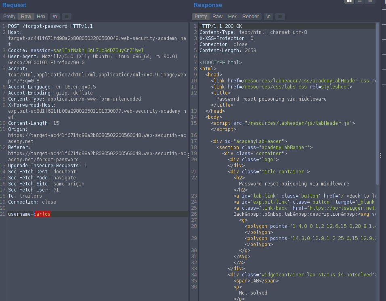Click the academyLabHeader.css link href line

click(x=293, y=81)
